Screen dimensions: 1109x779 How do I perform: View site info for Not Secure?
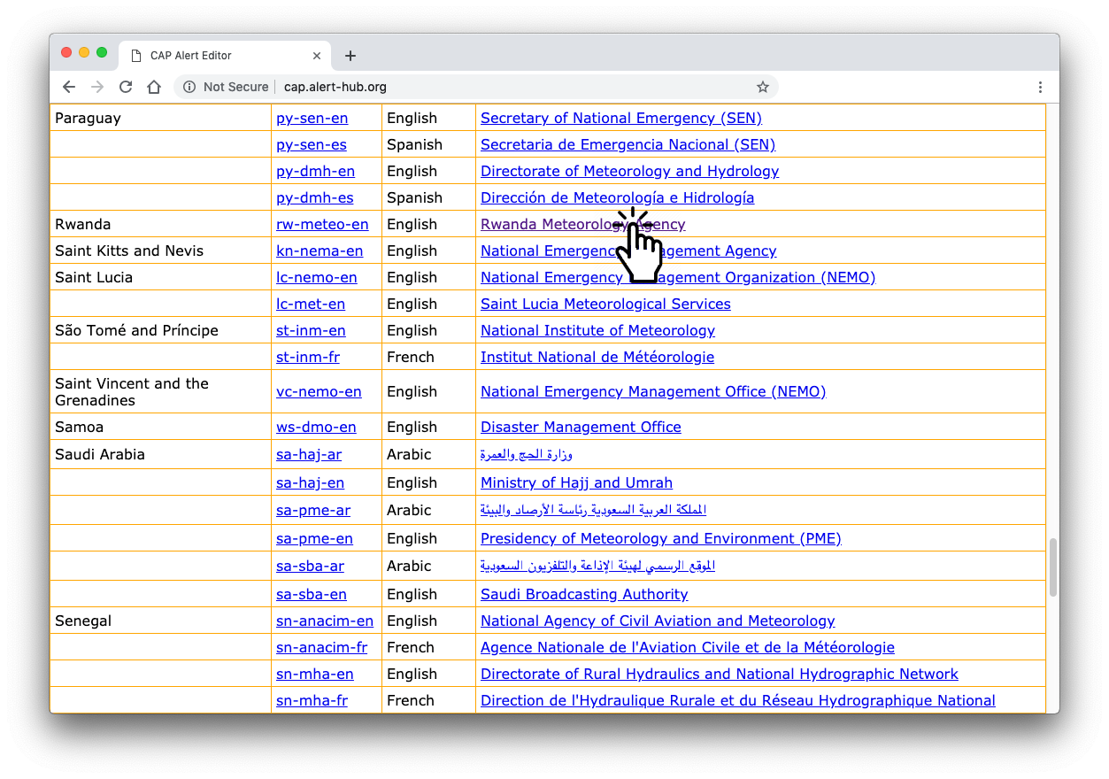(x=226, y=87)
